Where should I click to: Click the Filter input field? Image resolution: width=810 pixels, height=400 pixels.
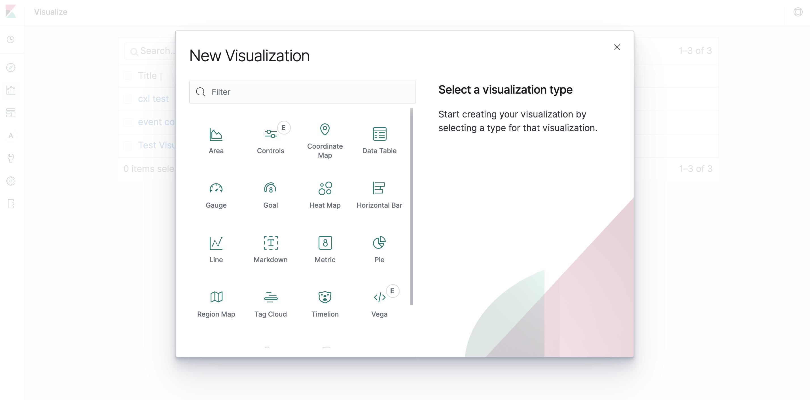302,92
